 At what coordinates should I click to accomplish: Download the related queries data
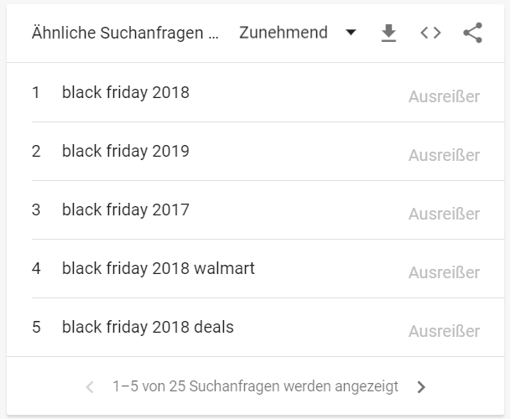coord(388,33)
